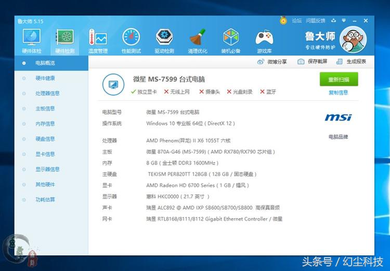
Task: Open 游戏库 game library controller icon
Action: click(264, 41)
